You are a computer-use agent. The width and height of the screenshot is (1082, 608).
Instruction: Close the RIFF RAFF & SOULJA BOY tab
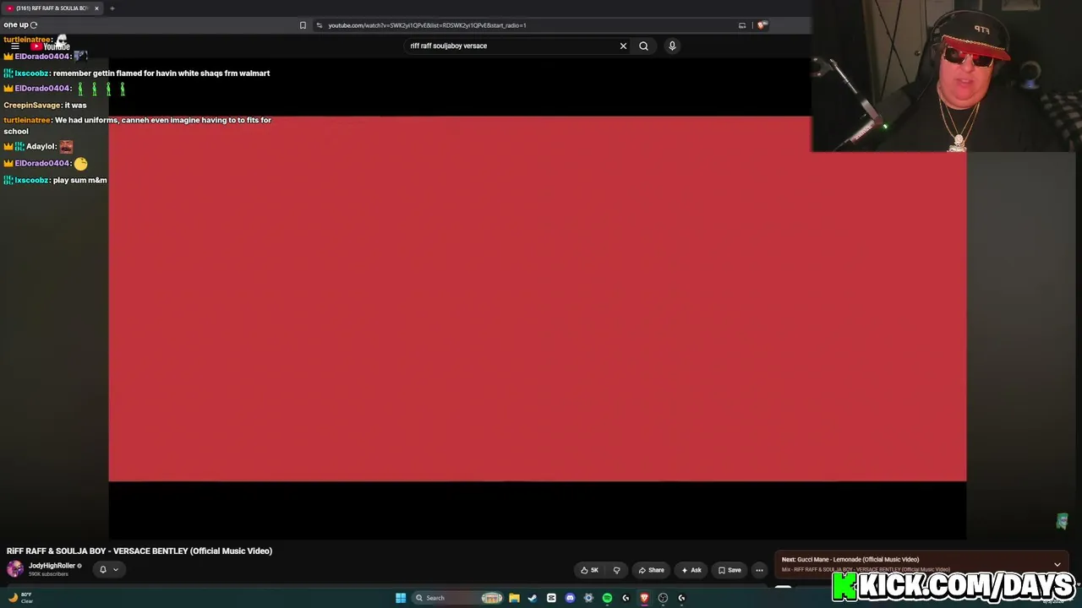96,8
